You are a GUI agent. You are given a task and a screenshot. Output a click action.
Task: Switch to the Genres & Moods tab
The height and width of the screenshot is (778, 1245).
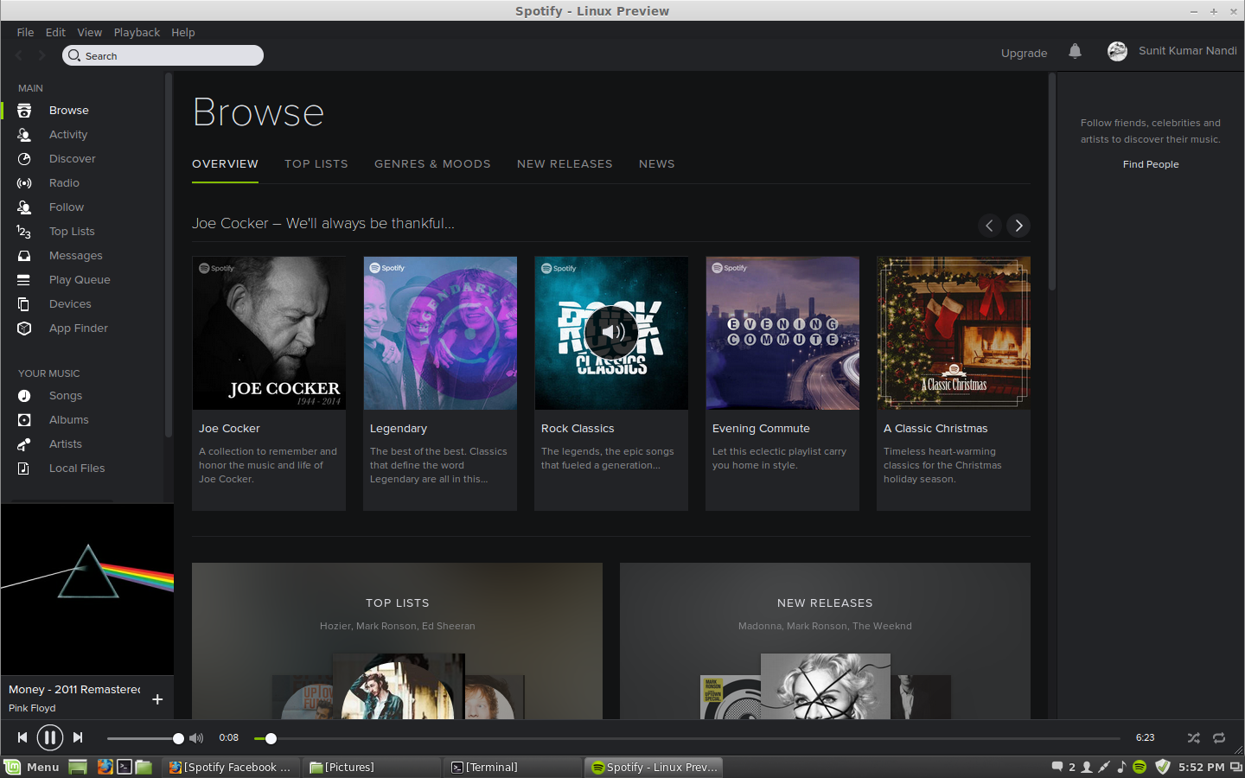(x=432, y=164)
